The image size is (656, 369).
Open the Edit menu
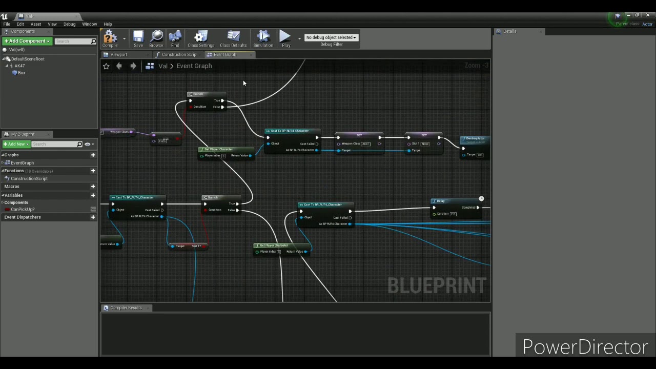coord(20,24)
